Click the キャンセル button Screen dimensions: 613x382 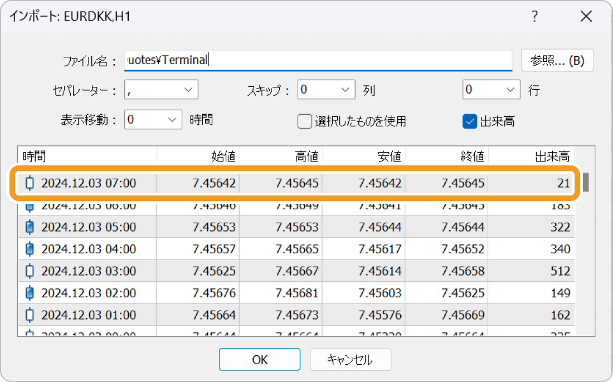(x=350, y=359)
